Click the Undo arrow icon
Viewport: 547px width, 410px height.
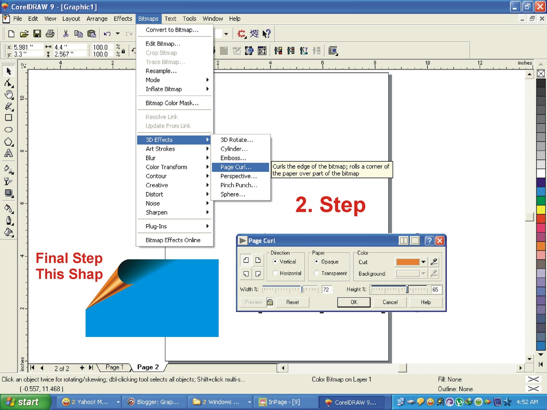coord(107,33)
